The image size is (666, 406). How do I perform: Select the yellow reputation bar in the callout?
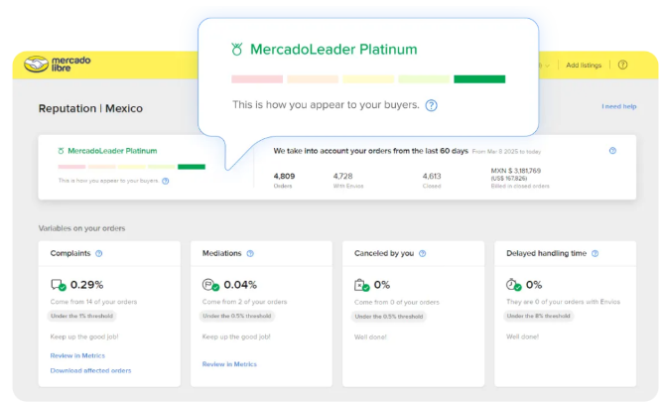368,79
